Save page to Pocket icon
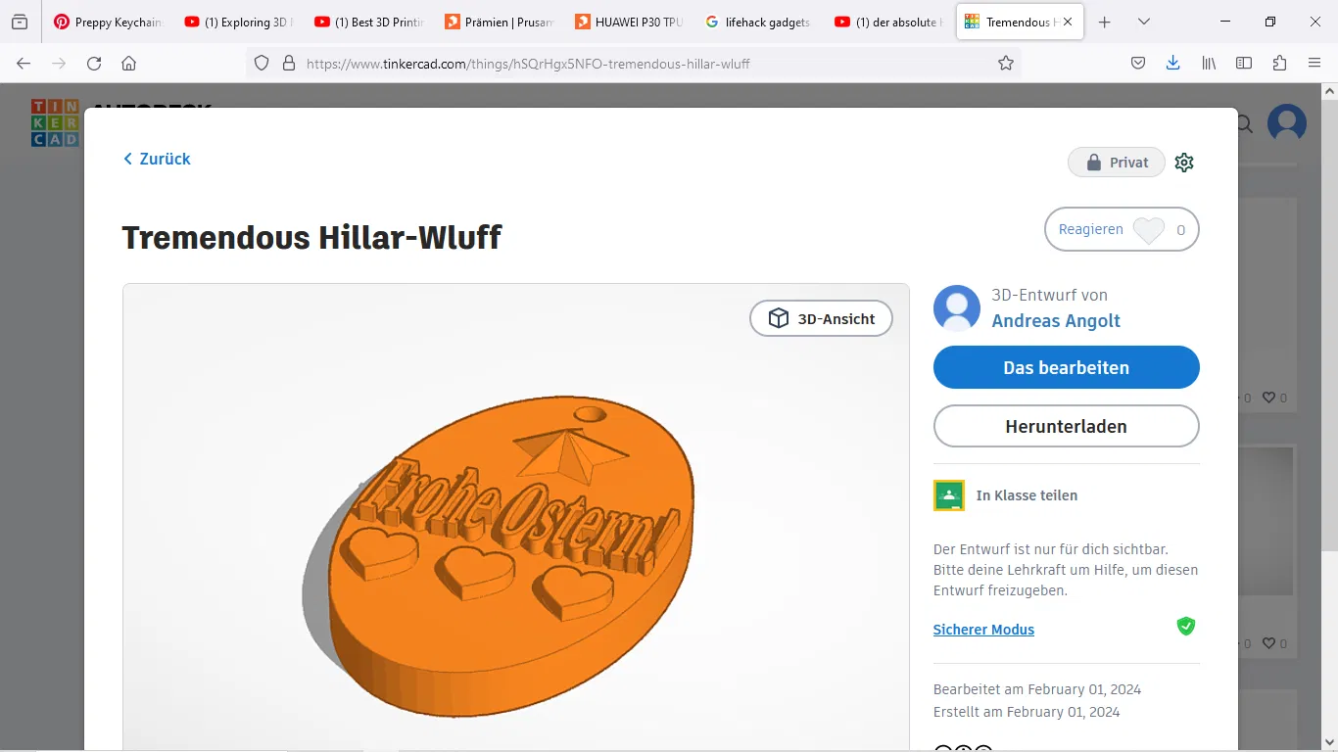Viewport: 1338px width, 752px height. point(1138,63)
